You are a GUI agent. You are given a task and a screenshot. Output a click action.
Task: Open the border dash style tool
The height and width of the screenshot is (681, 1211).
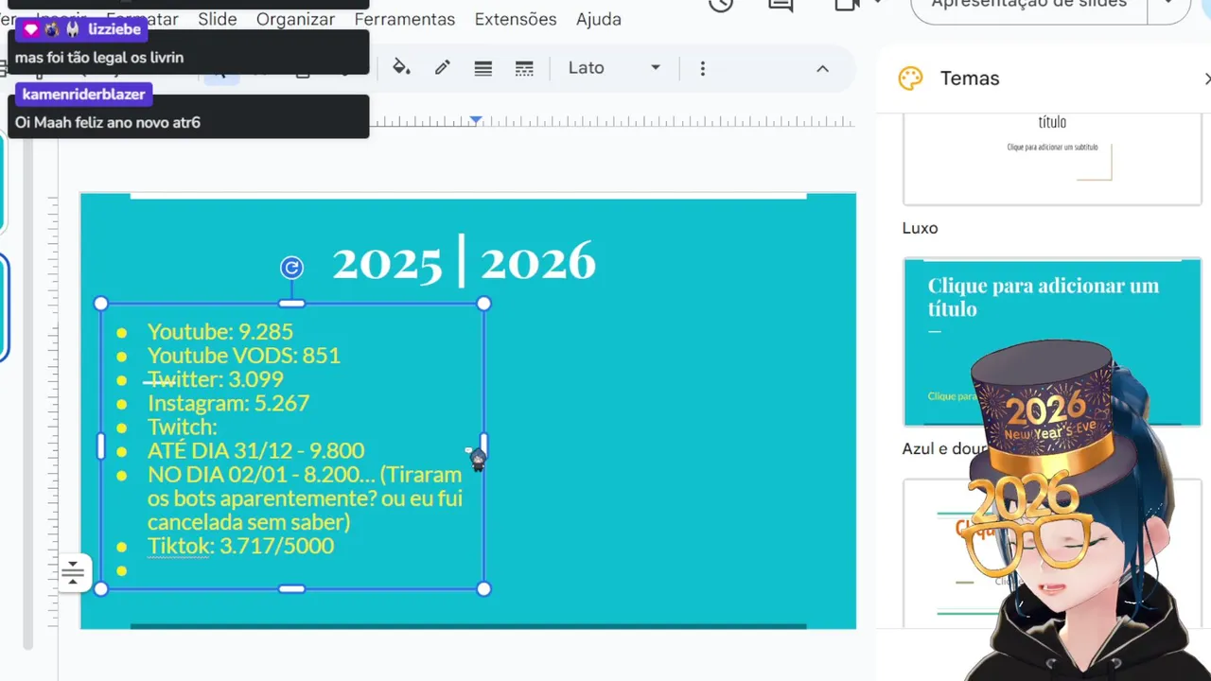pyautogui.click(x=524, y=68)
